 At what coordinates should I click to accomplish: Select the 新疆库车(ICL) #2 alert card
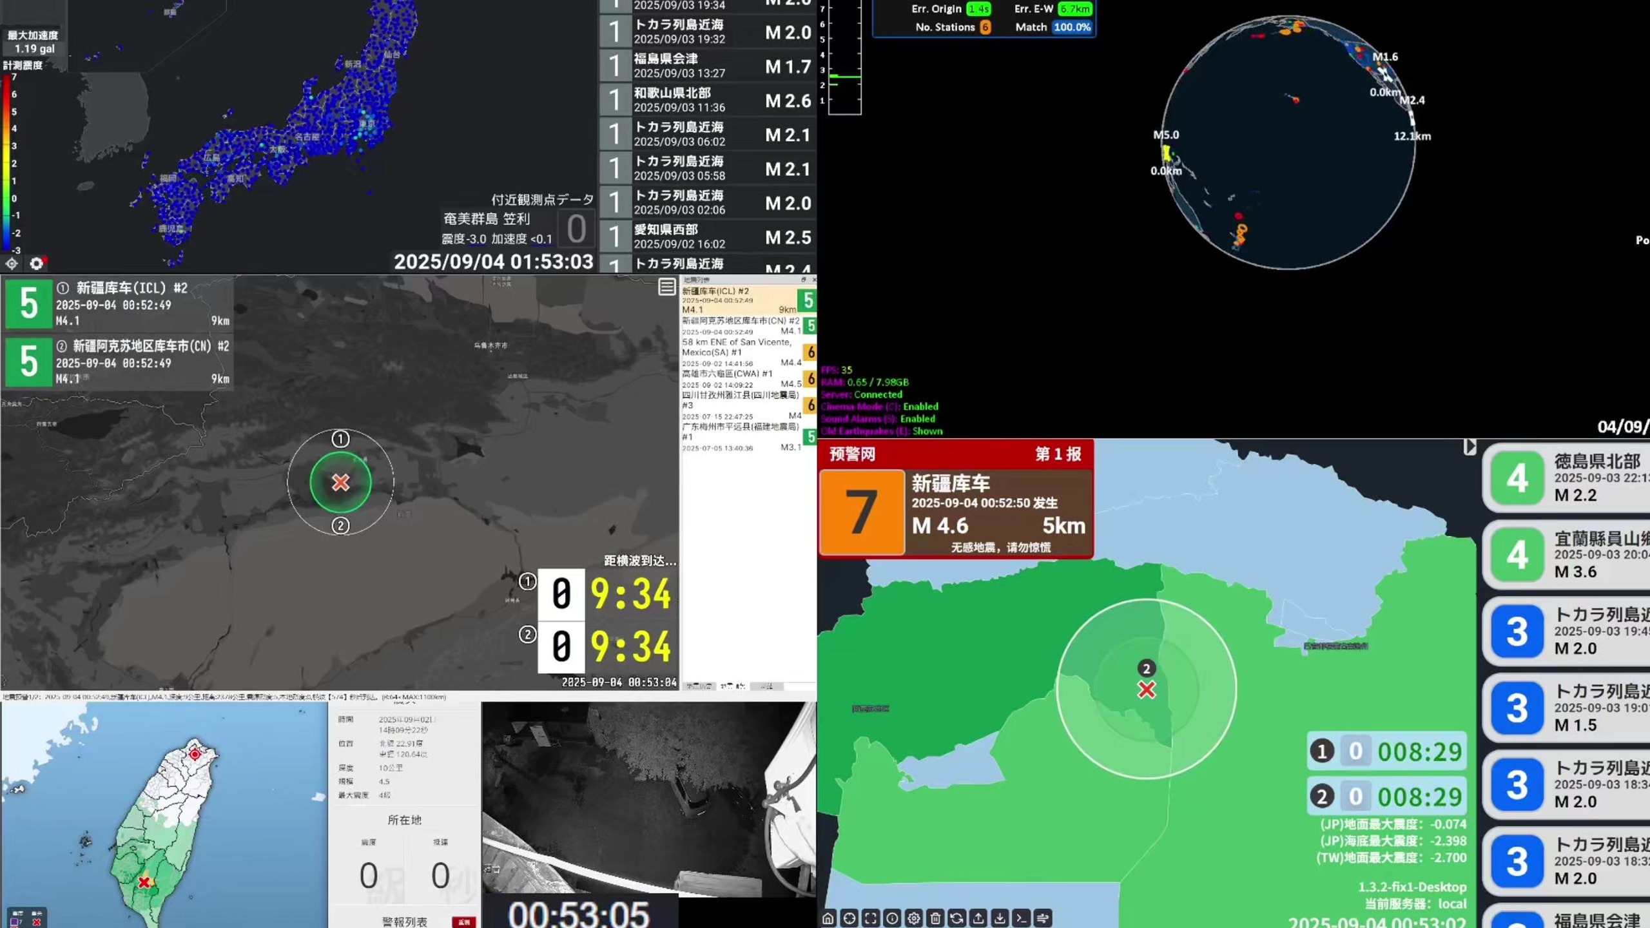point(117,304)
